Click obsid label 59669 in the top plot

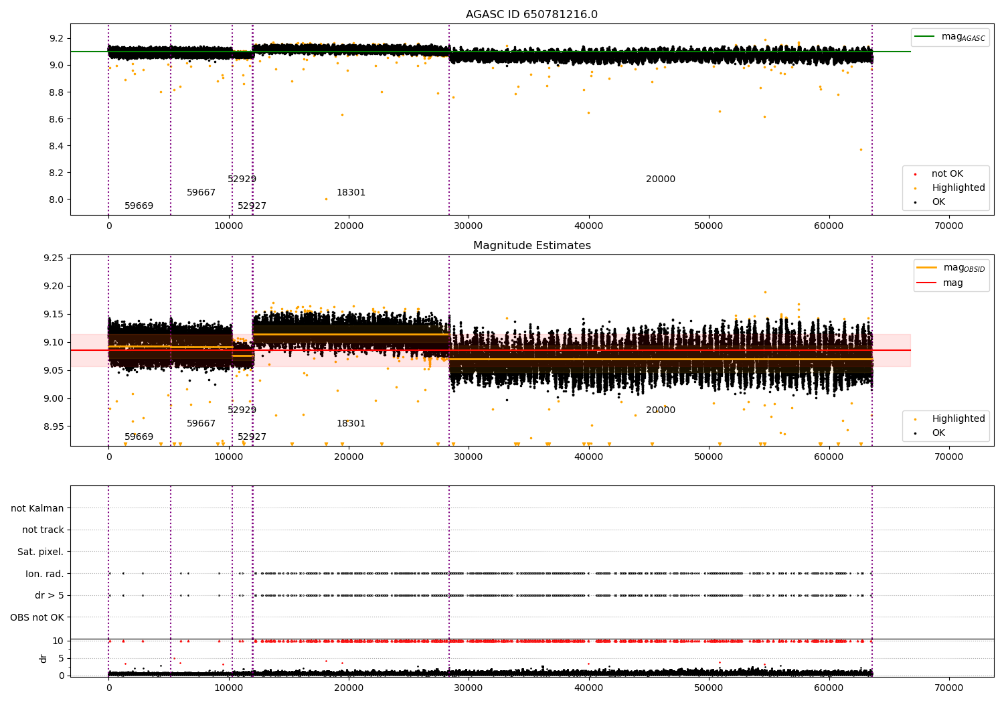pyautogui.click(x=139, y=206)
